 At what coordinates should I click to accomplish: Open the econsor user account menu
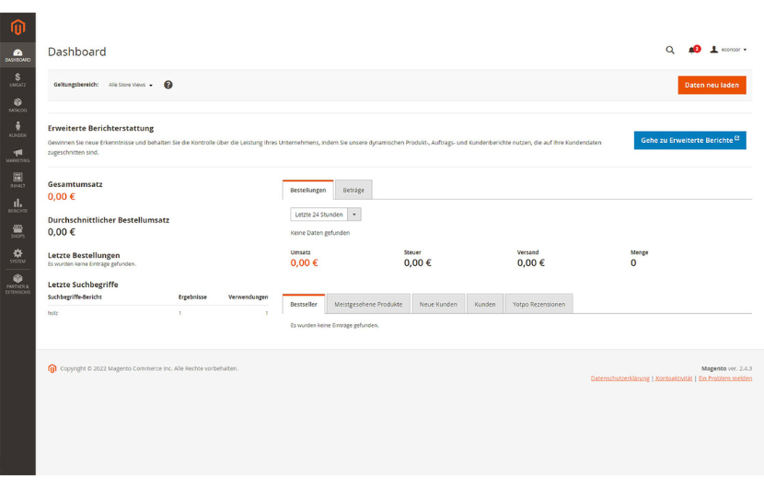pos(728,50)
